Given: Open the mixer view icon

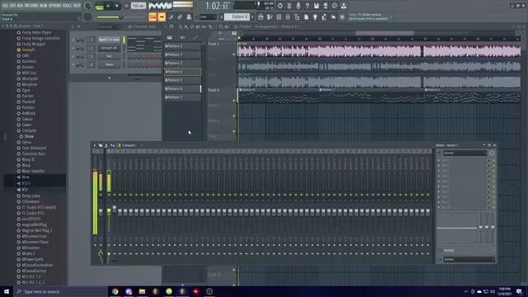Looking at the screenshot, I should coord(288,16).
